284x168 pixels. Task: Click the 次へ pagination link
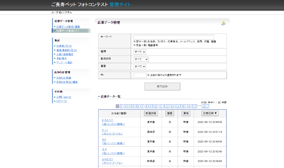205,106
